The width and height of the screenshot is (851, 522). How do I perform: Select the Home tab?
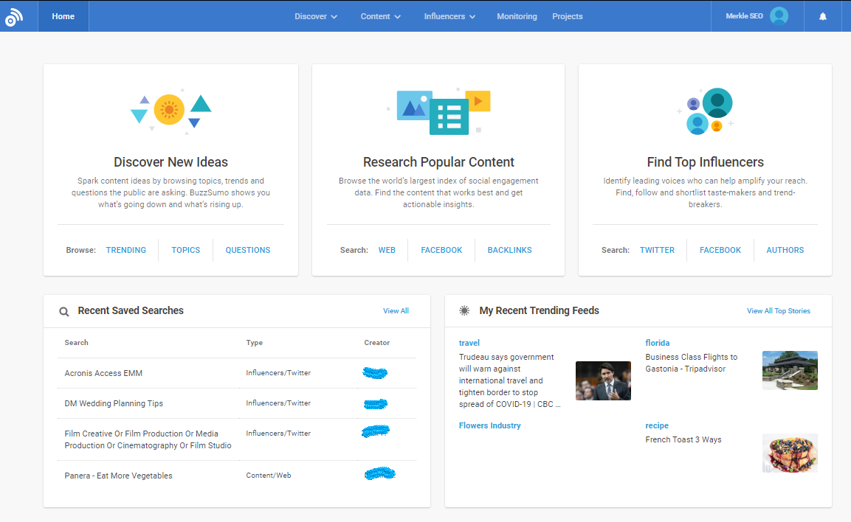63,16
